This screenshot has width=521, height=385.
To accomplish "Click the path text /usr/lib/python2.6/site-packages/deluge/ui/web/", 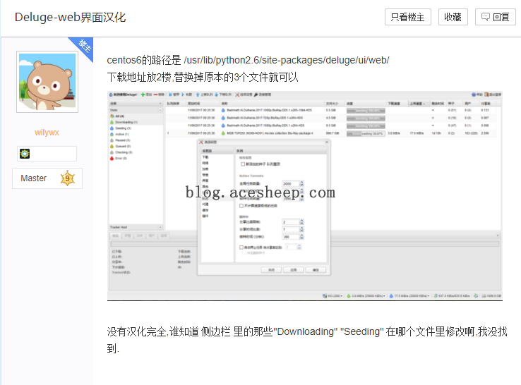I will [x=287, y=60].
